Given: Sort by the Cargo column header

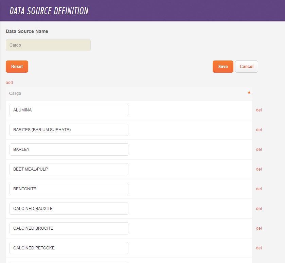Looking at the screenshot, I should point(15,93).
